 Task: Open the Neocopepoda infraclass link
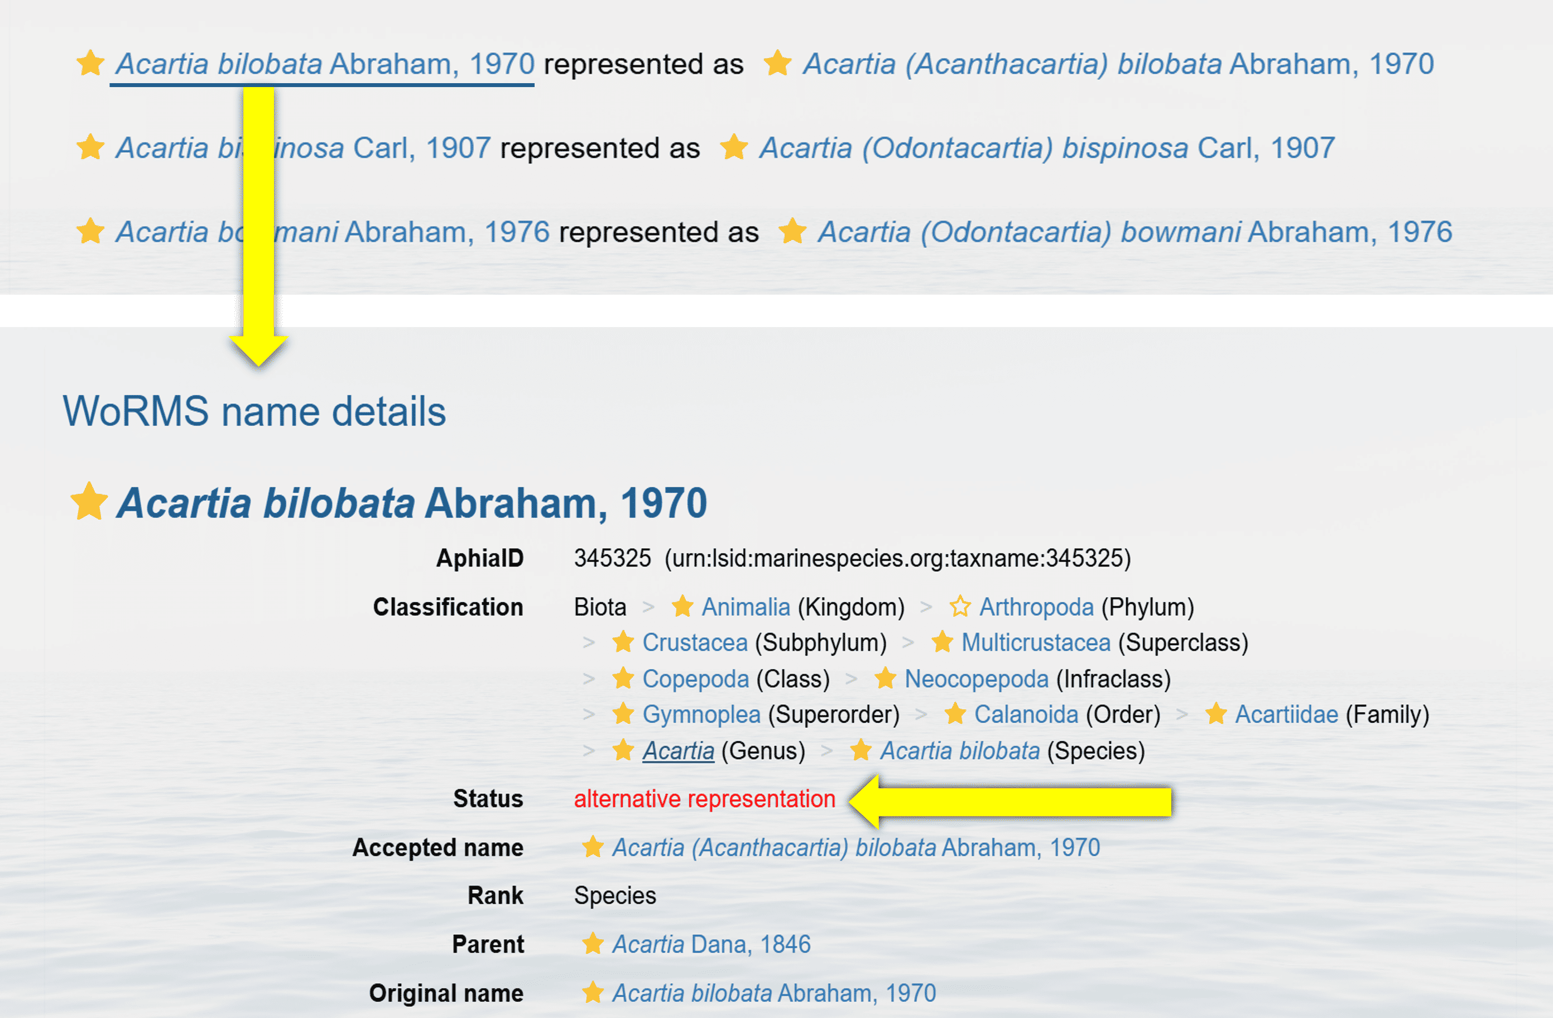[976, 679]
